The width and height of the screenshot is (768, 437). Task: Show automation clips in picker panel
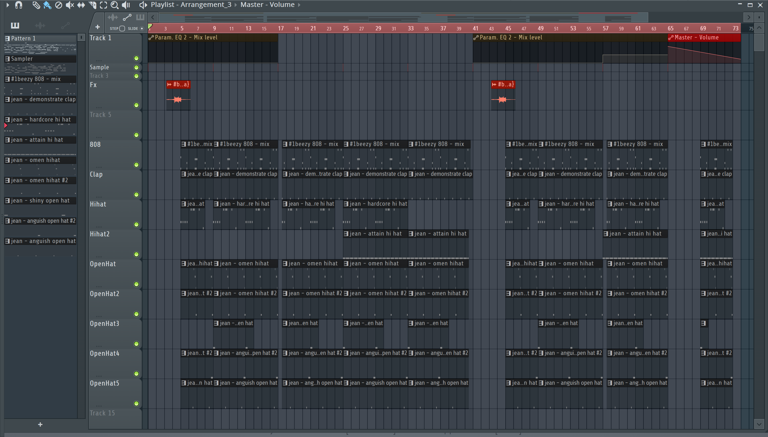coord(65,26)
